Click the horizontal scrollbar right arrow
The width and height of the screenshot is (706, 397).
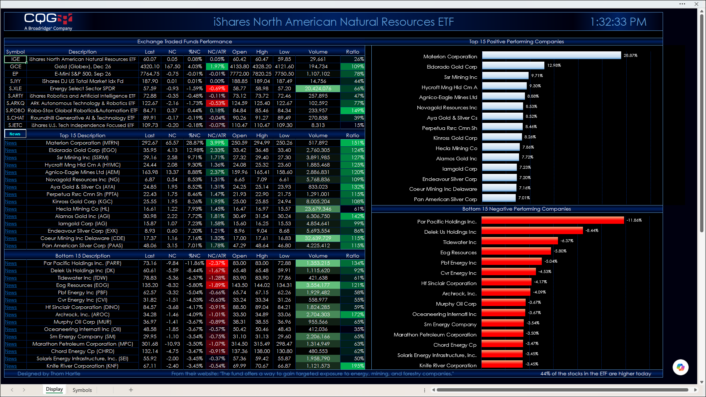[695, 390]
